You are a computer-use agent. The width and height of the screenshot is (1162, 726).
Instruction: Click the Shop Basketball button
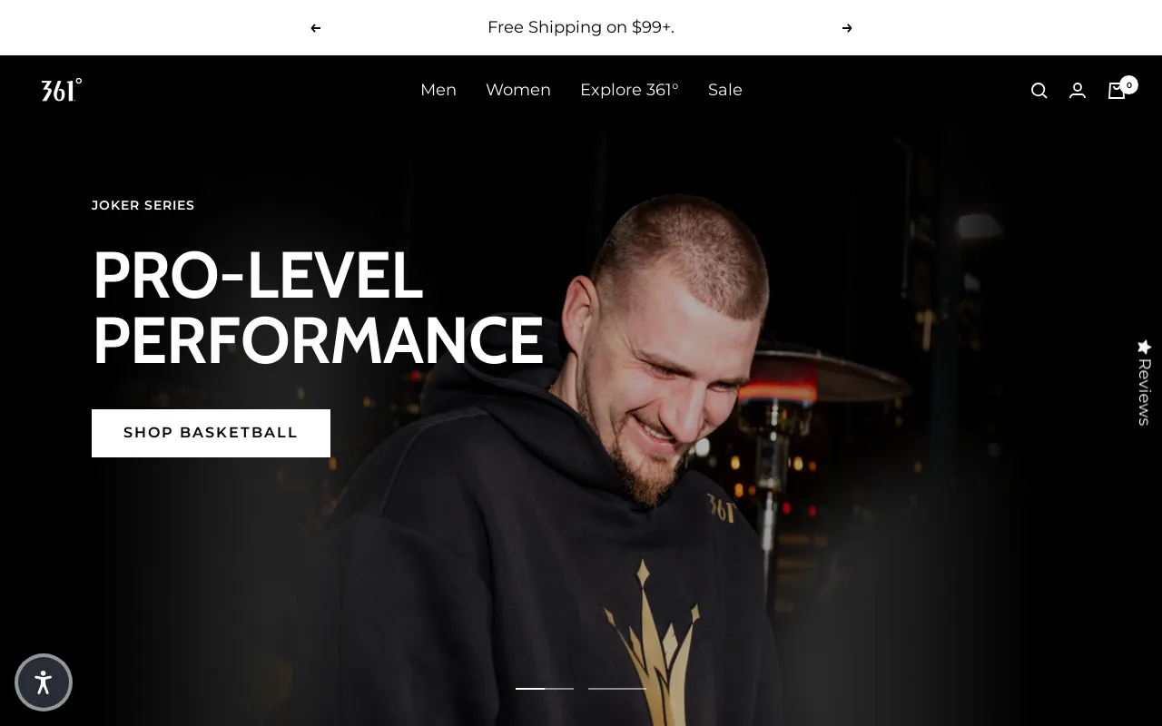pos(211,433)
